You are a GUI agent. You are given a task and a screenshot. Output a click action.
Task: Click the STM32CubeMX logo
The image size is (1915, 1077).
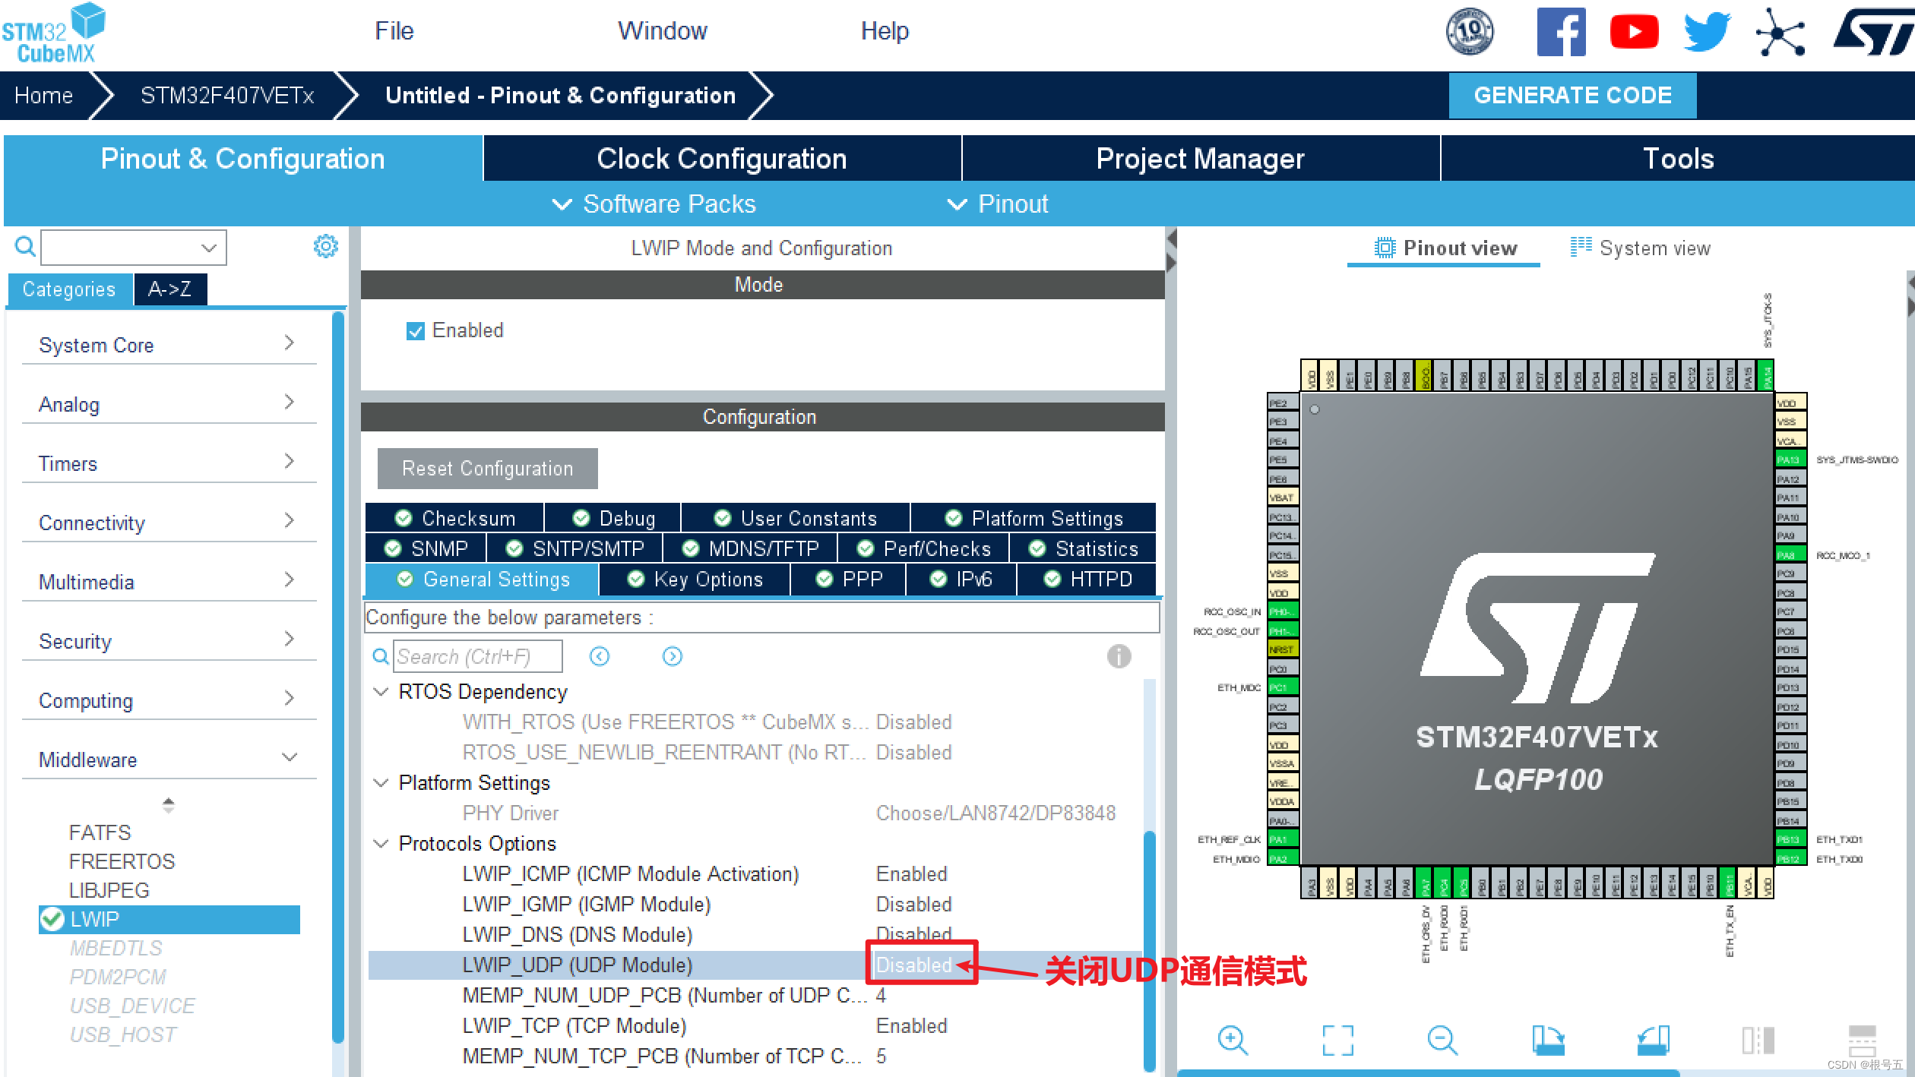click(53, 33)
